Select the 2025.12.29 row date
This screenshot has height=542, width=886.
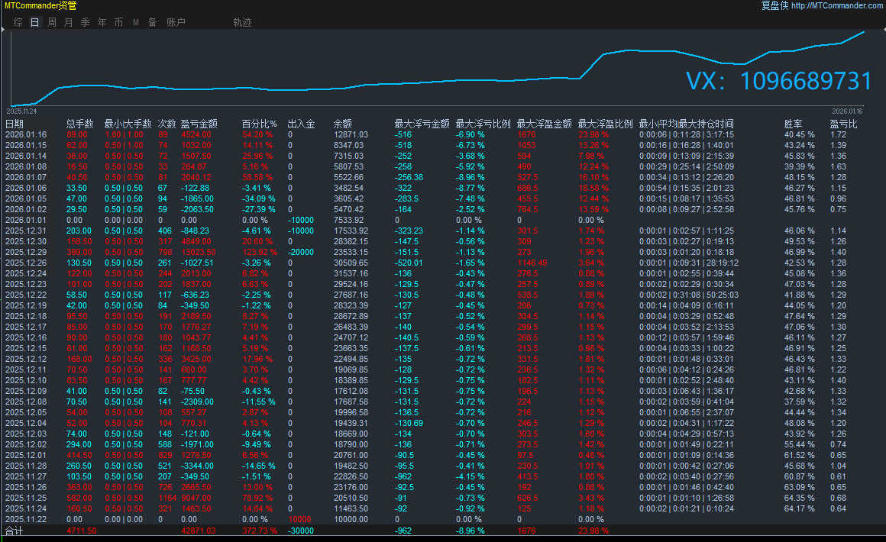coord(25,252)
